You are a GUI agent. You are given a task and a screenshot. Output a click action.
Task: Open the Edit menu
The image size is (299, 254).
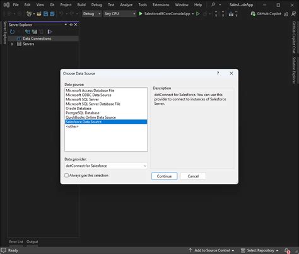tap(27, 4)
